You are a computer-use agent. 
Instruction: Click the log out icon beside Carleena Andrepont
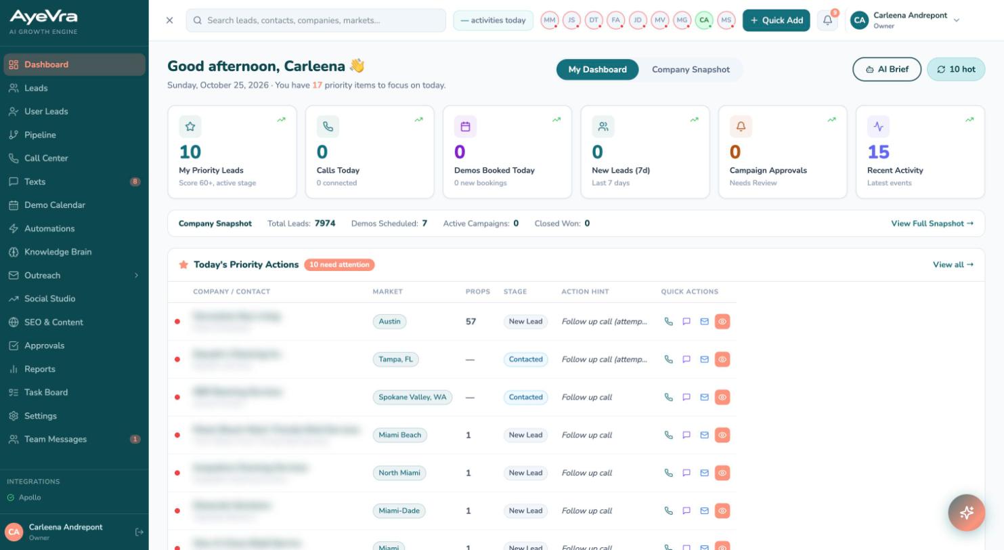point(139,532)
